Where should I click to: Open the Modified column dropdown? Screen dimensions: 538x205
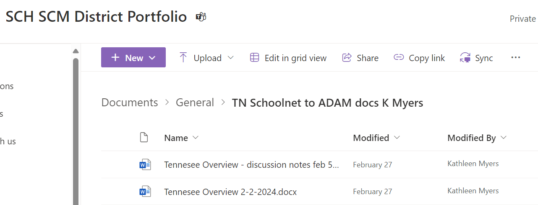(x=397, y=138)
